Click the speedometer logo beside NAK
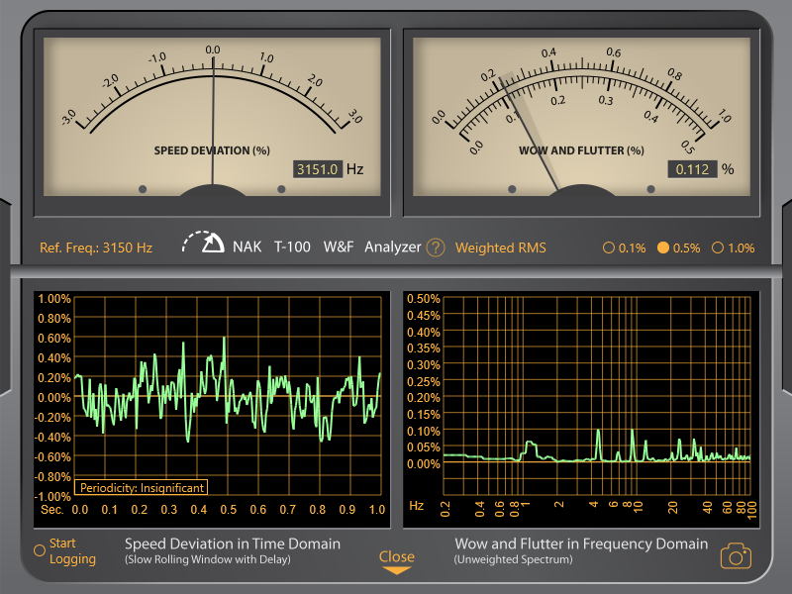The height and width of the screenshot is (594, 792). tap(205, 245)
